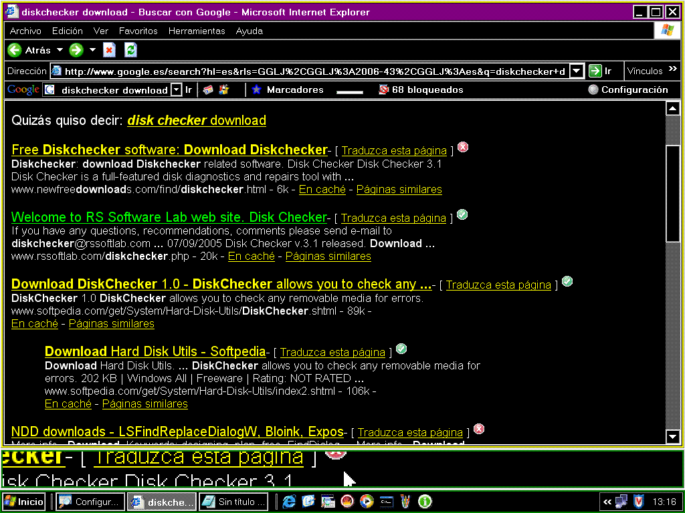
Task: Stop loading with the red X icon
Action: [109, 50]
